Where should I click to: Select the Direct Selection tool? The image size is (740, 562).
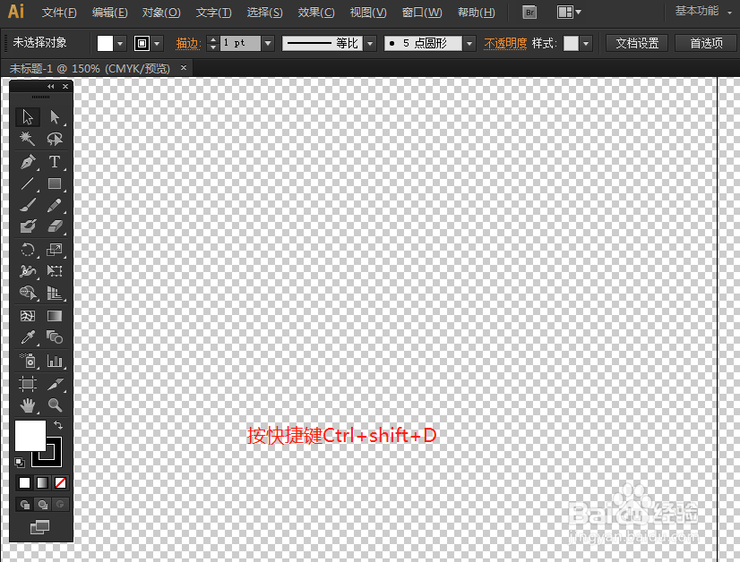pos(55,116)
